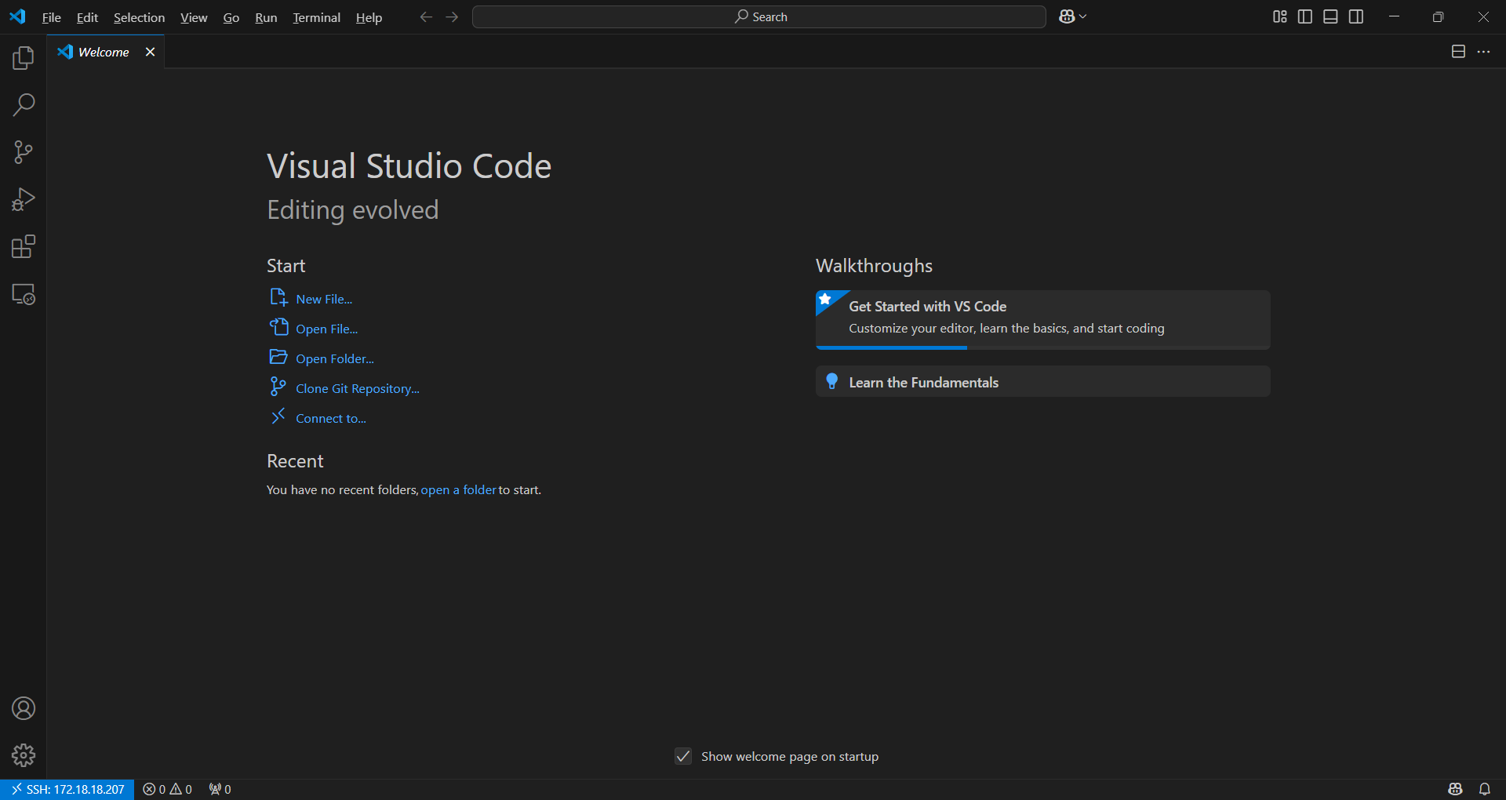The image size is (1506, 800).
Task: Click the SSH: 172.18.18.207 remote indicator
Action: (x=67, y=789)
